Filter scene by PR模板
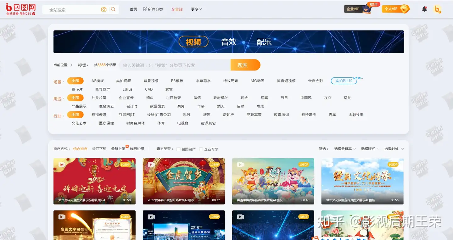453x240 pixels. (x=177, y=81)
